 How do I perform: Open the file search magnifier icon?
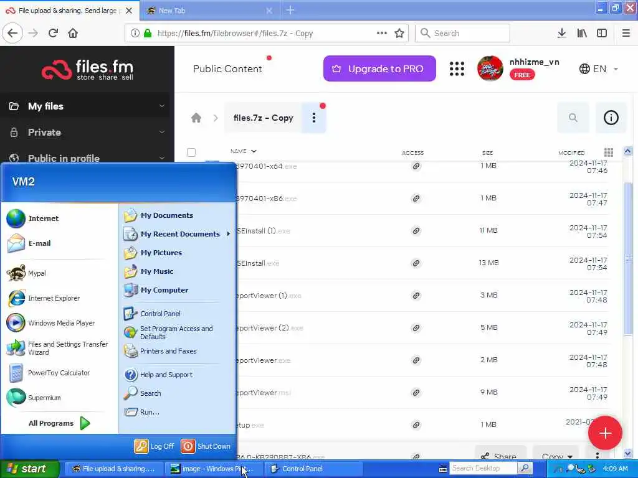tap(573, 118)
